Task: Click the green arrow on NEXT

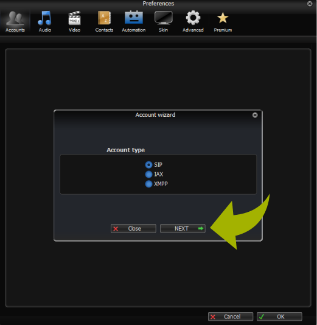Action: 201,229
